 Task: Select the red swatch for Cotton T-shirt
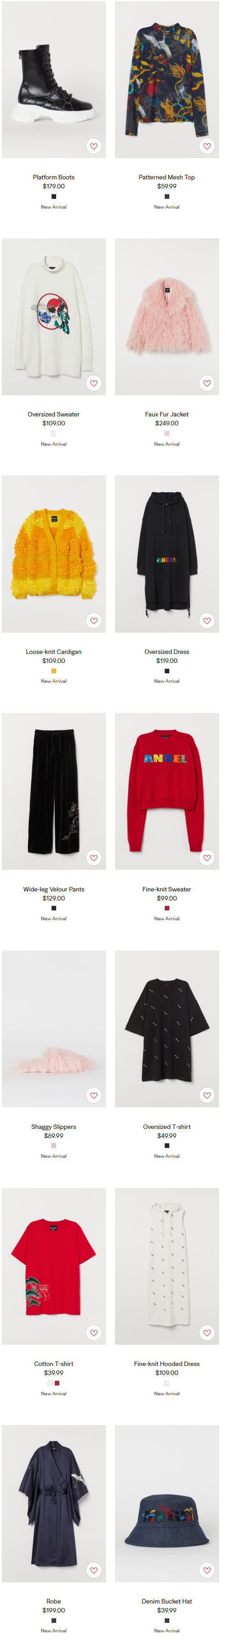[57, 1384]
